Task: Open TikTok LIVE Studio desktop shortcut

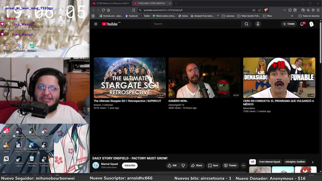Action: (6, 133)
